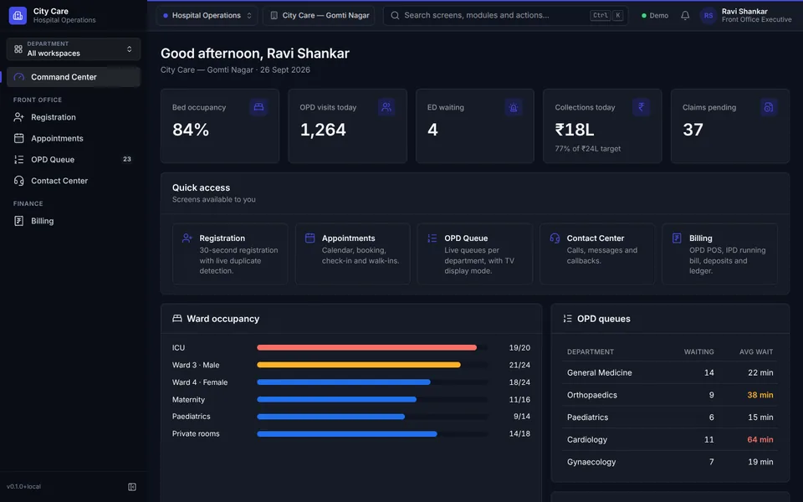
Task: Click the people icon on OPD visits card
Action: click(386, 107)
